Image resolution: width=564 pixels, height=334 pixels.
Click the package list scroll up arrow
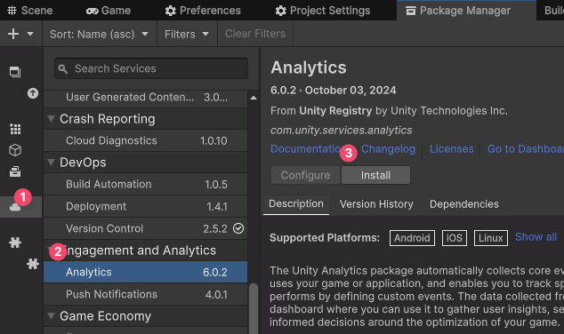pos(254,98)
